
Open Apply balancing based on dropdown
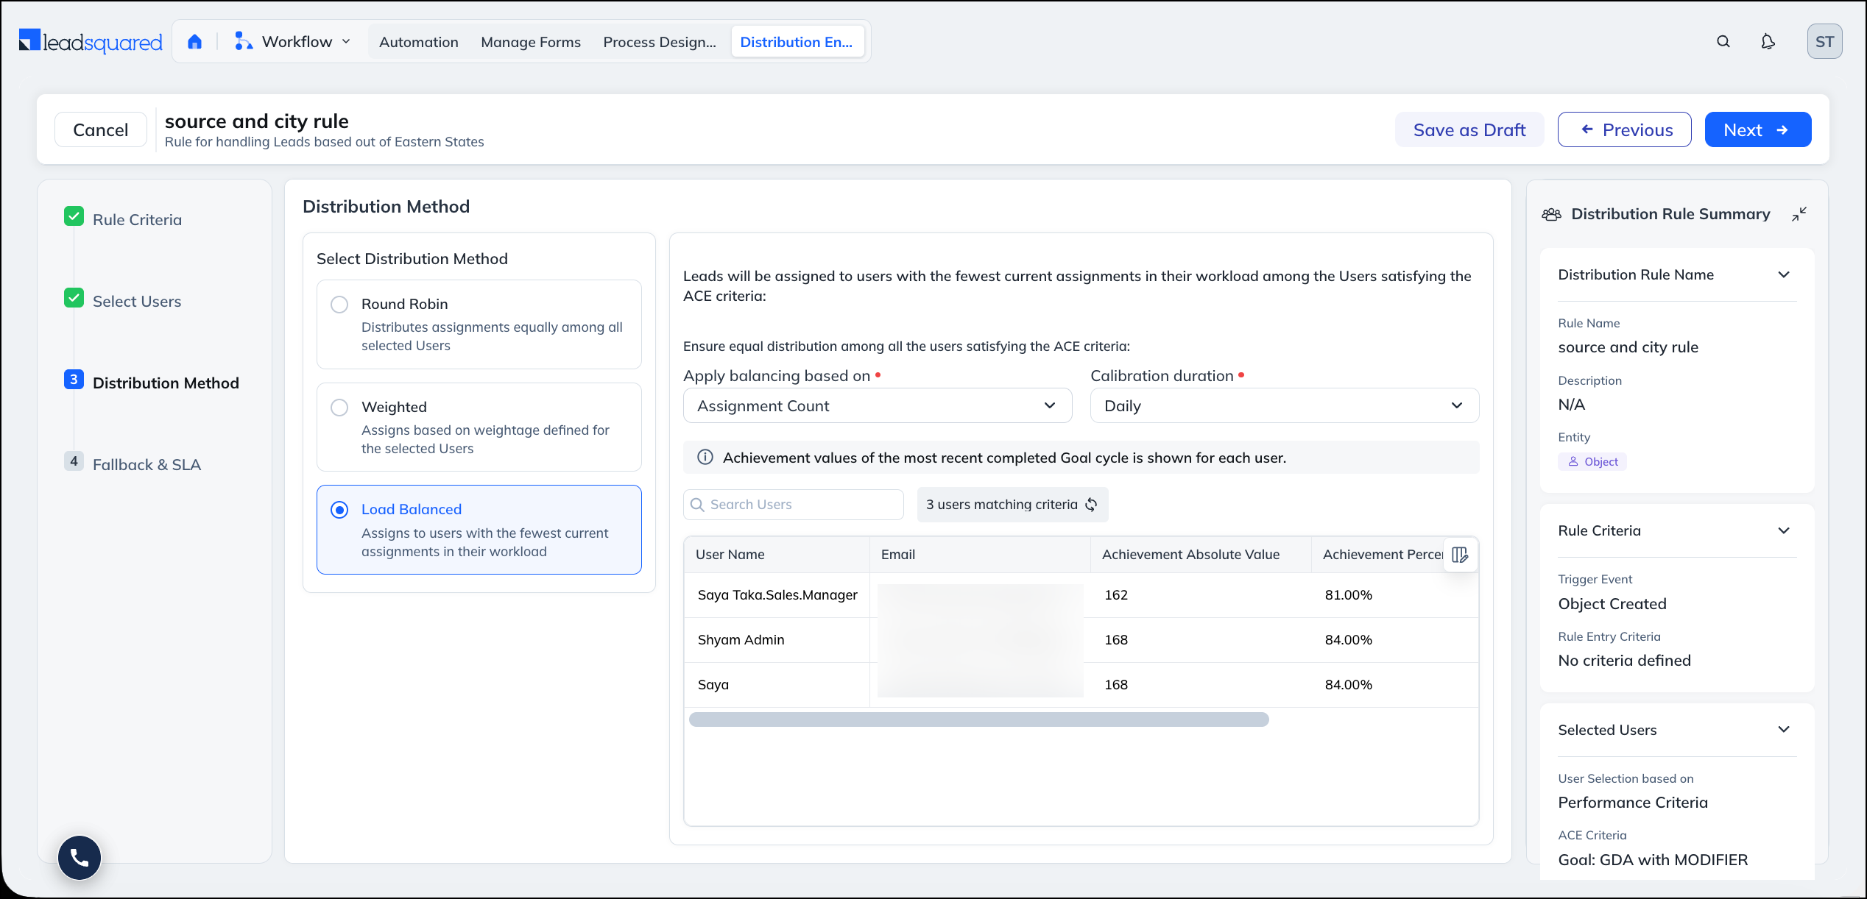coord(878,406)
